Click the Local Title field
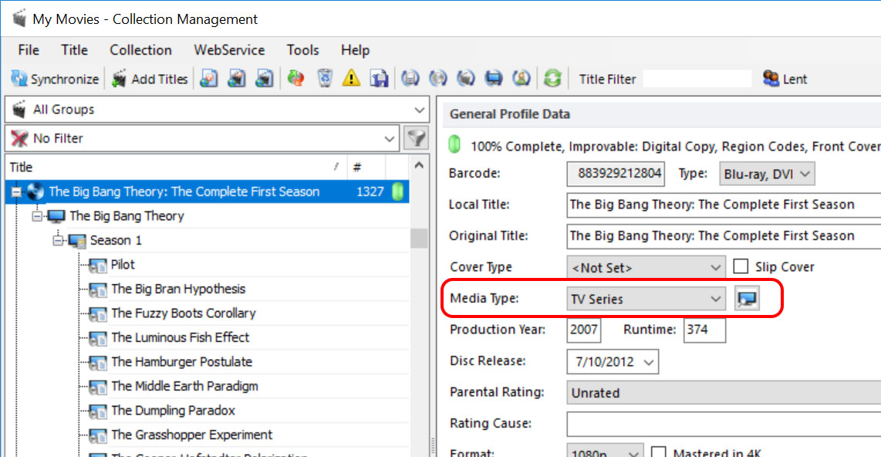 [x=724, y=205]
